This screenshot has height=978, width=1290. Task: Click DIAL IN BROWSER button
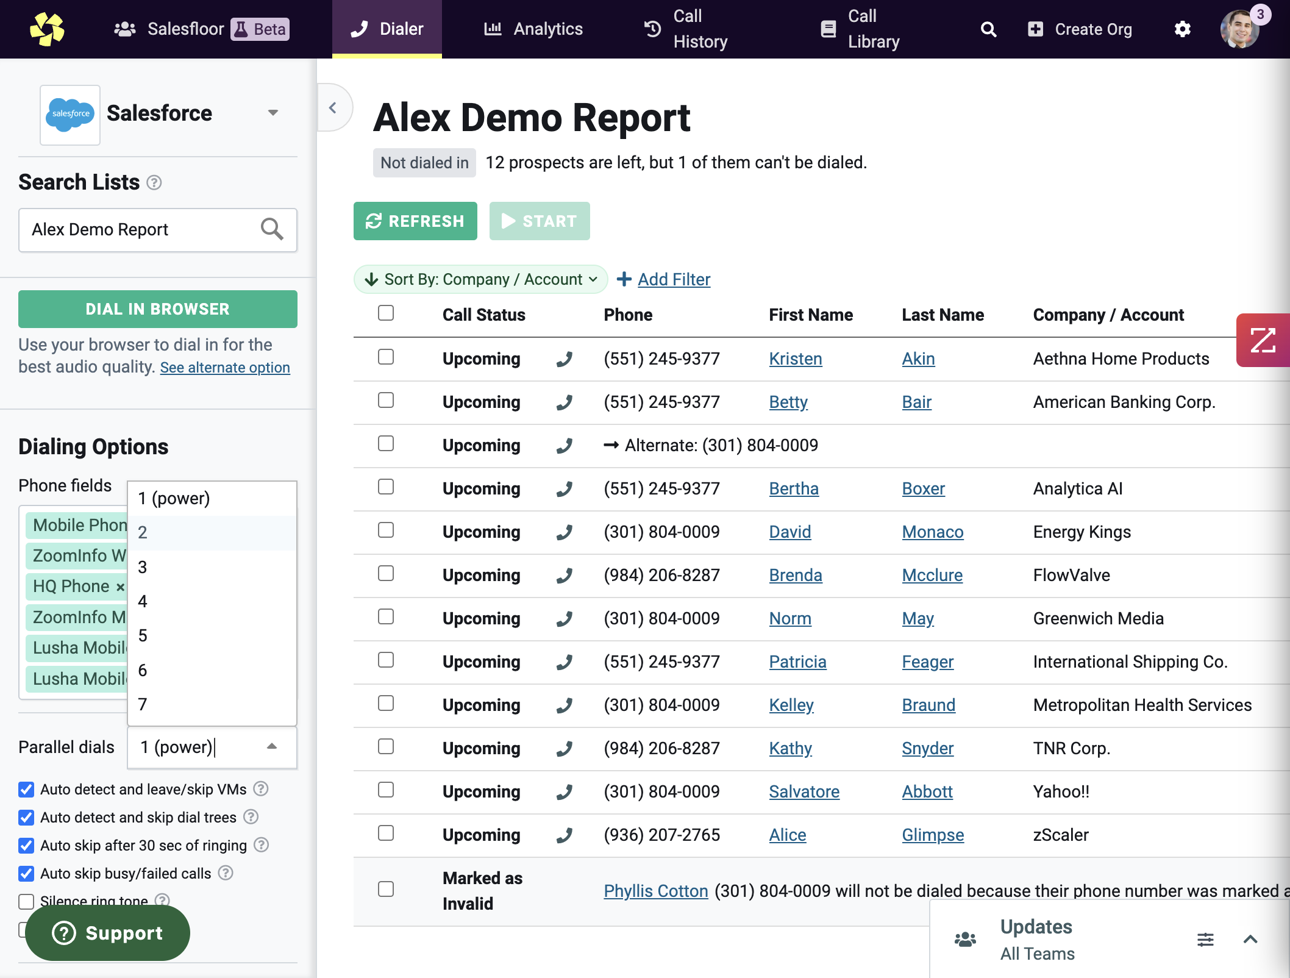158,309
